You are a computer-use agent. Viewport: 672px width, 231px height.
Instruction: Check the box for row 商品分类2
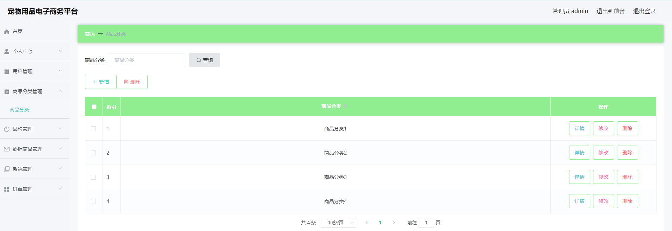[x=93, y=153]
